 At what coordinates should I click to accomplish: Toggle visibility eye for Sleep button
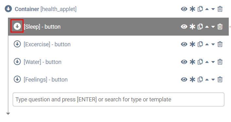point(184,27)
